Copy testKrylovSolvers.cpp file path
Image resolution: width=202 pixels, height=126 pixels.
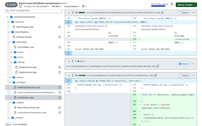pos(162,13)
